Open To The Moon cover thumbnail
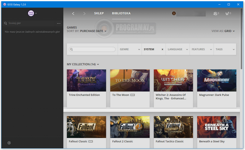The height and width of the screenshot is (150, 245). [130, 80]
